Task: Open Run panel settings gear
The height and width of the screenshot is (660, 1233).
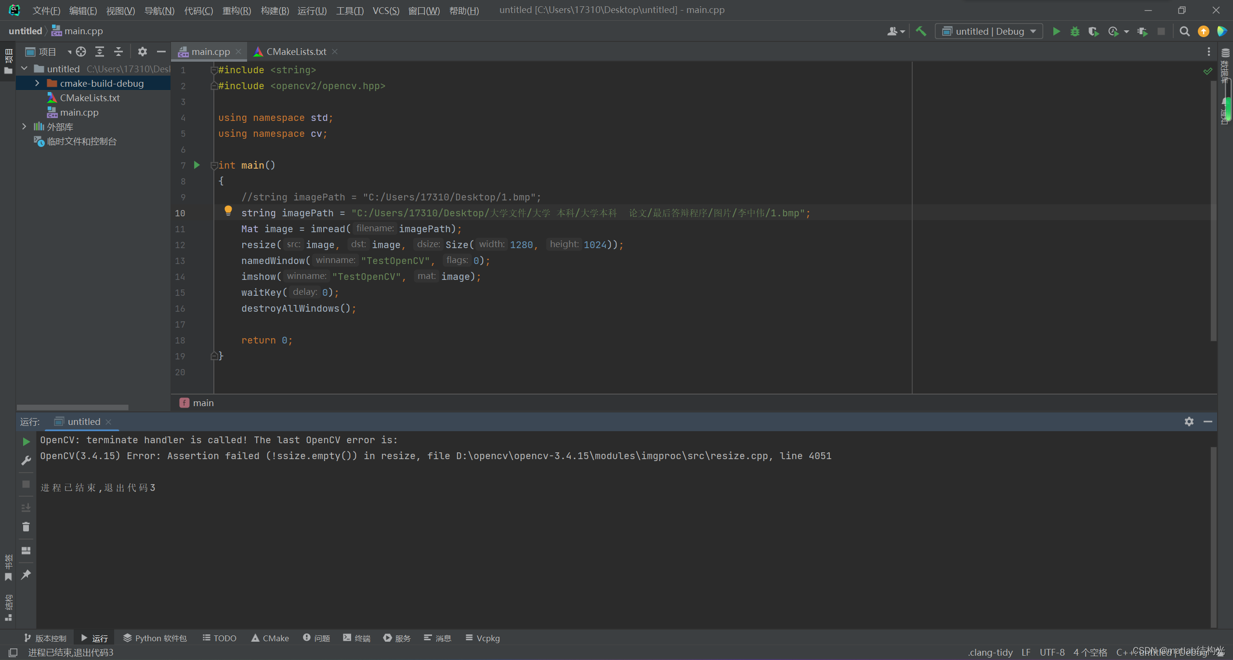Action: click(1189, 422)
